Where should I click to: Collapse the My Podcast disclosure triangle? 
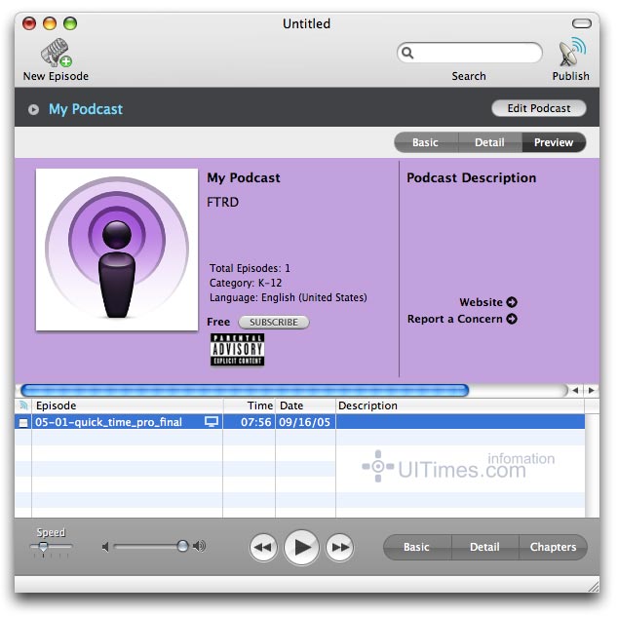click(34, 110)
